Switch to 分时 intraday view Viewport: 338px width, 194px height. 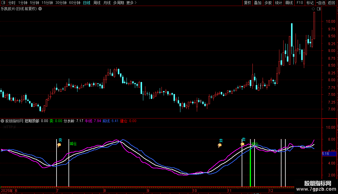(x=12, y=3)
